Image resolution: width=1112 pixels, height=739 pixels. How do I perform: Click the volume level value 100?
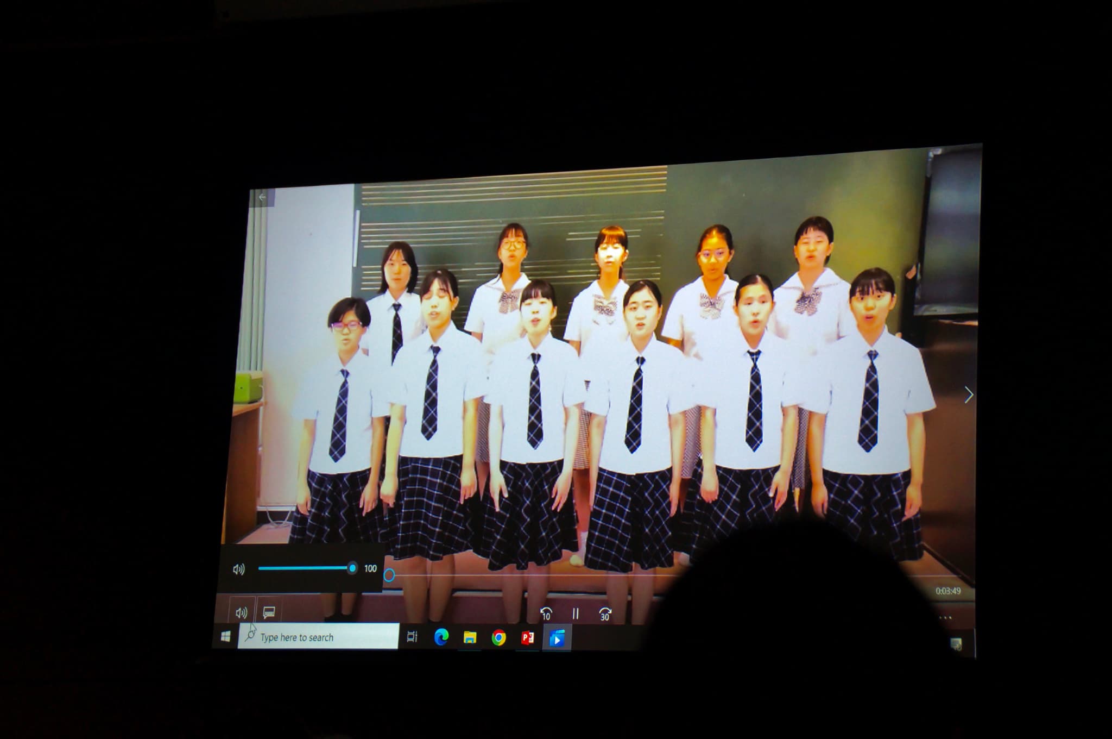click(x=370, y=568)
